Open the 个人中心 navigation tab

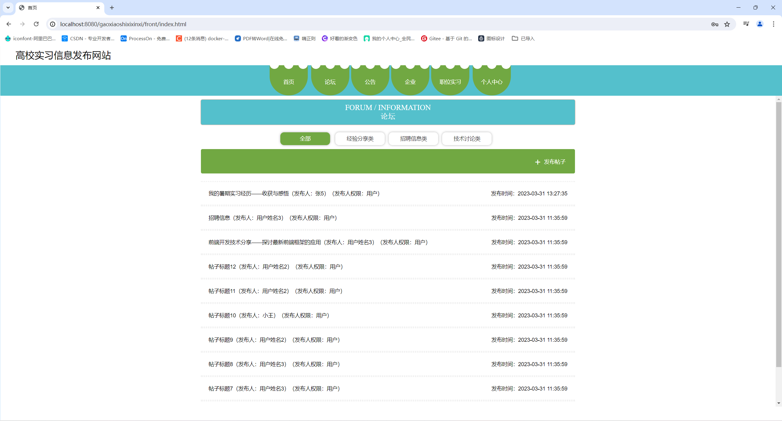491,82
